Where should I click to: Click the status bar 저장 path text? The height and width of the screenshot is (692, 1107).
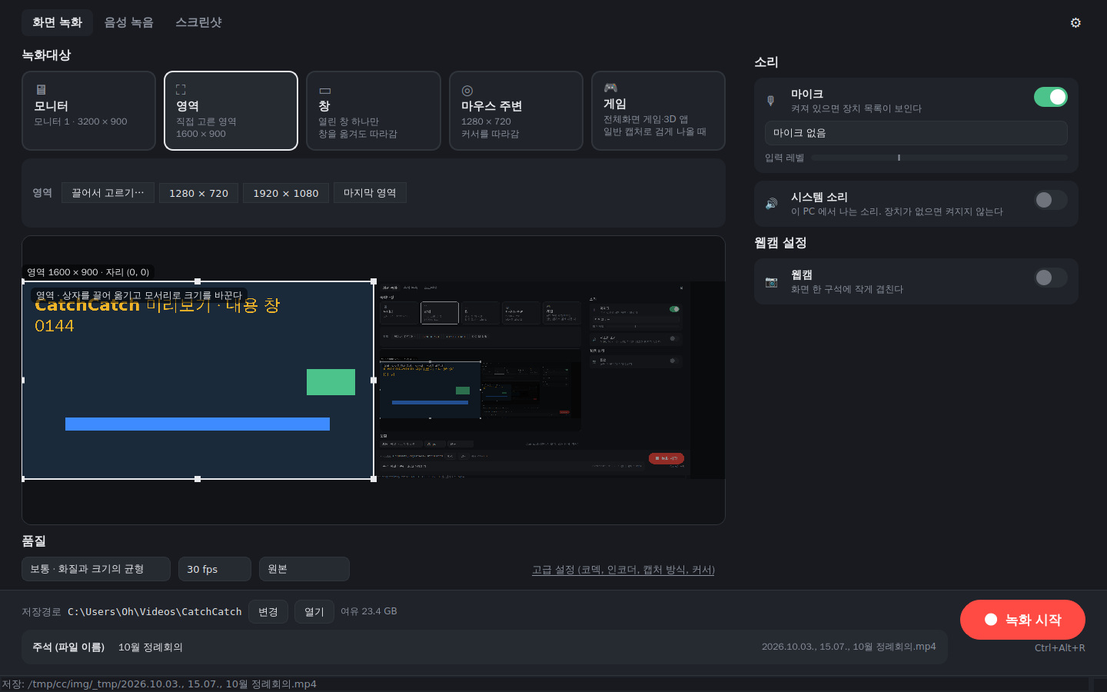pyautogui.click(x=159, y=684)
